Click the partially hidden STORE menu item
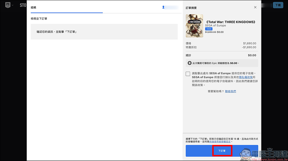The image size is (288, 161). coord(23,5)
